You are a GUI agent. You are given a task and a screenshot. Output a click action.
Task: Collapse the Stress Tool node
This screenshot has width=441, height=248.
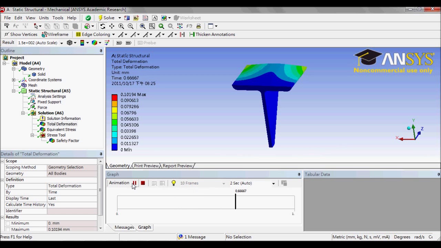[x=32, y=135]
